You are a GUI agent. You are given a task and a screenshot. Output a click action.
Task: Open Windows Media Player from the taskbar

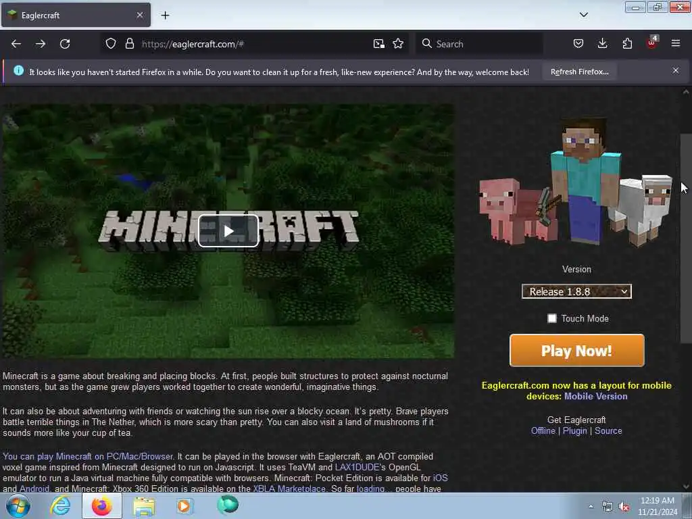[x=184, y=505]
